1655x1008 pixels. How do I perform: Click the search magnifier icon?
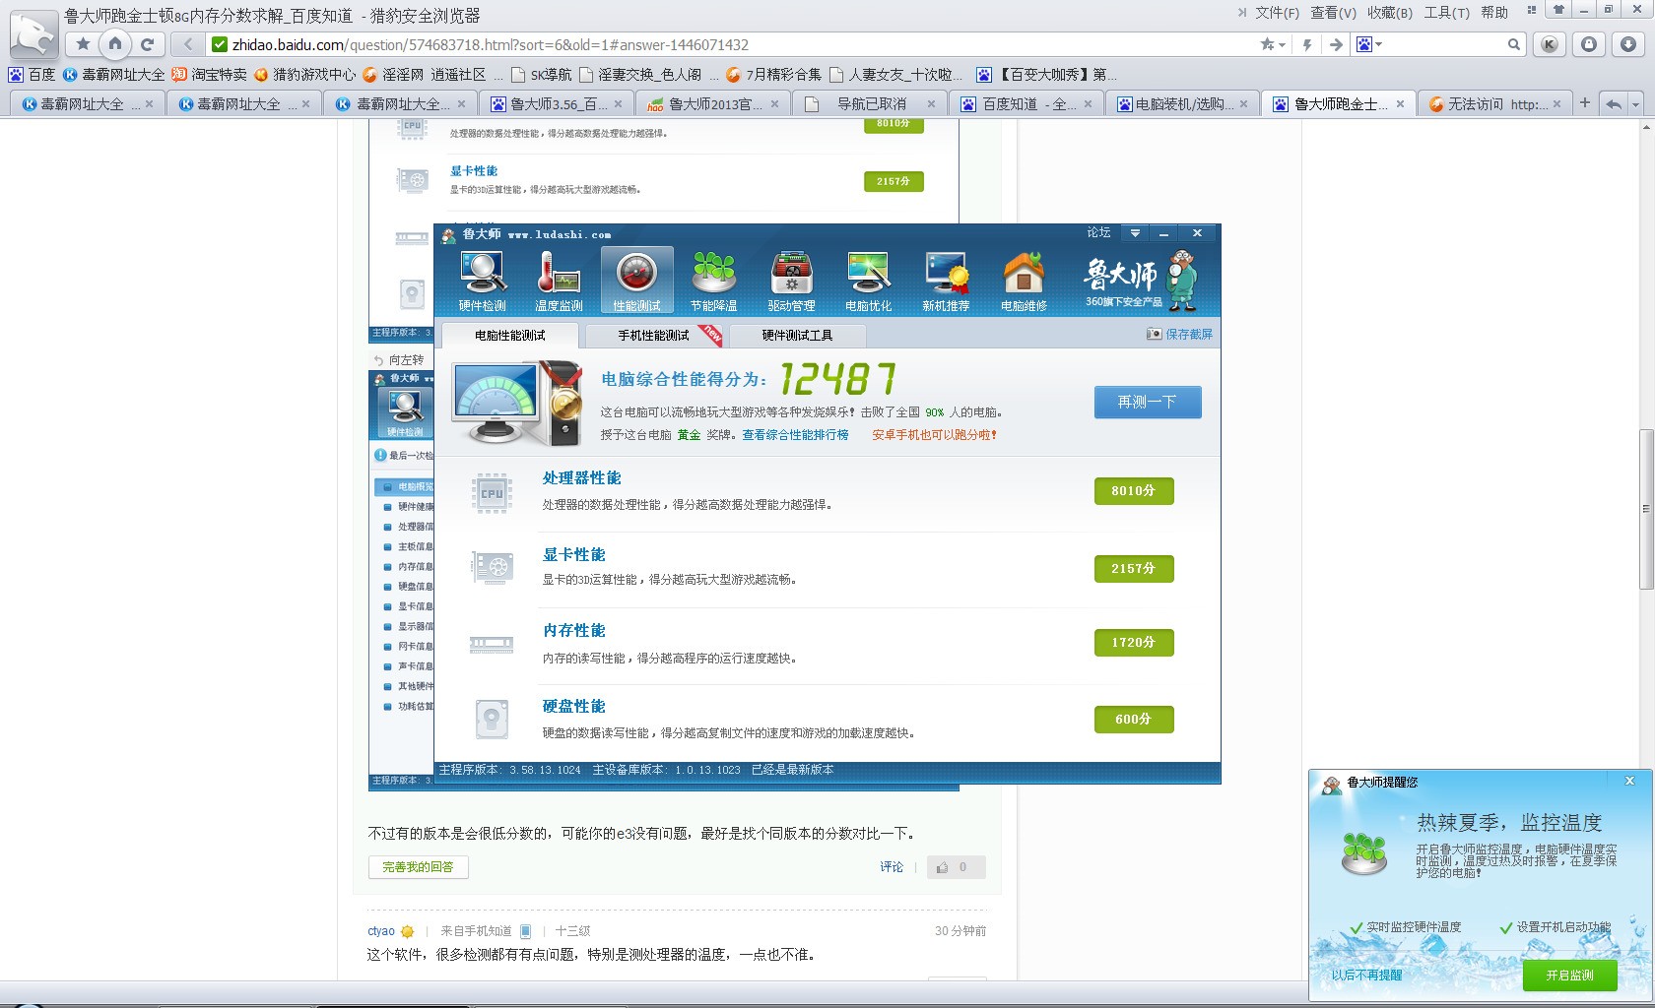pos(1514,44)
